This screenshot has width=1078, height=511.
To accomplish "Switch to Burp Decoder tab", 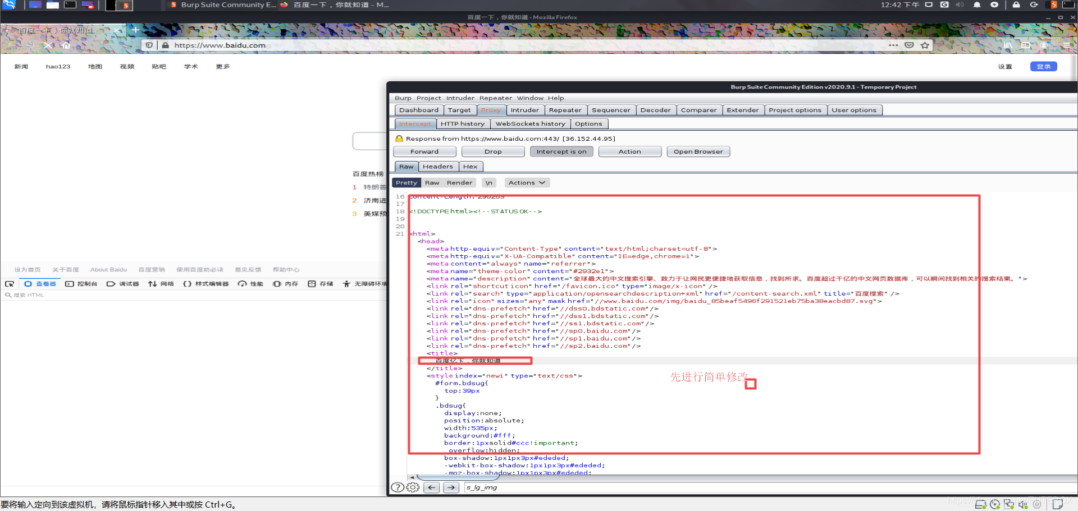I will (x=656, y=111).
